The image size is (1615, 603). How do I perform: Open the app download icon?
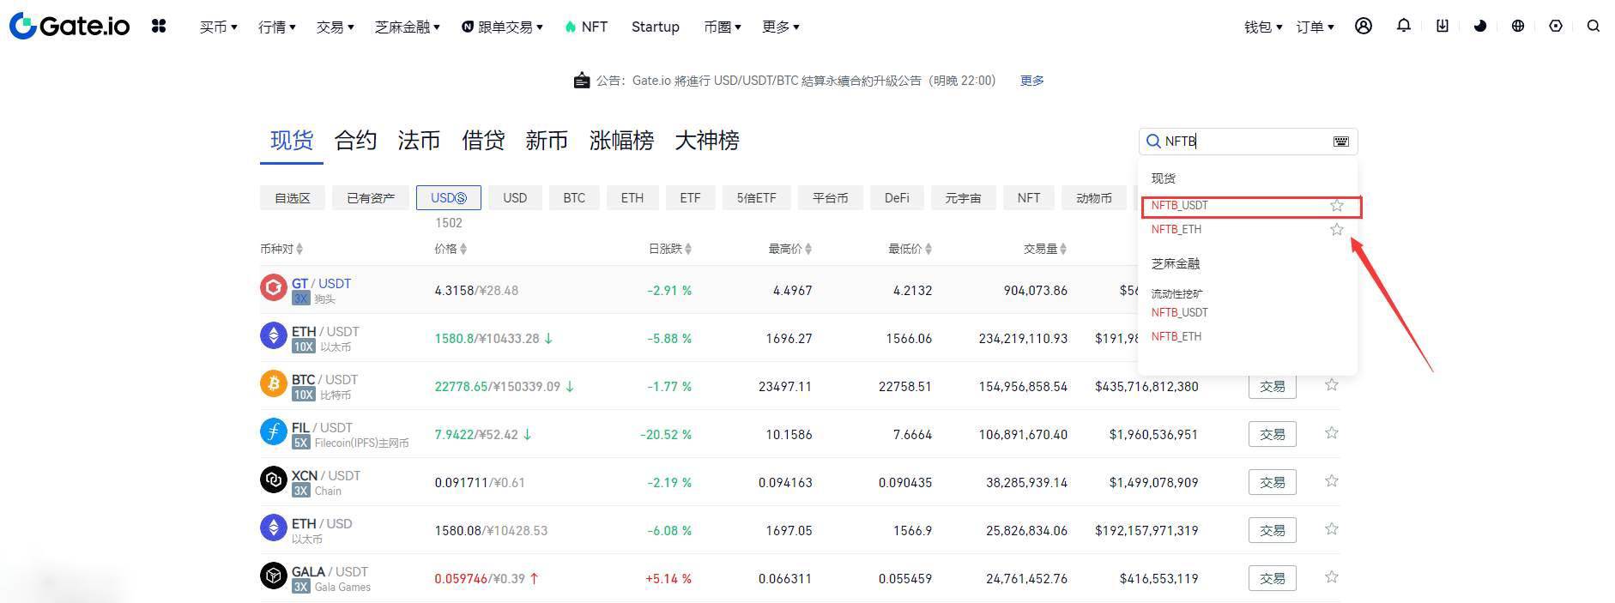[1443, 26]
